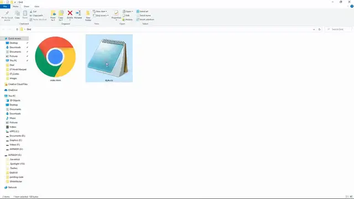354x199 pixels.
Task: Expand the address bar history dropdown
Action: [314, 29]
